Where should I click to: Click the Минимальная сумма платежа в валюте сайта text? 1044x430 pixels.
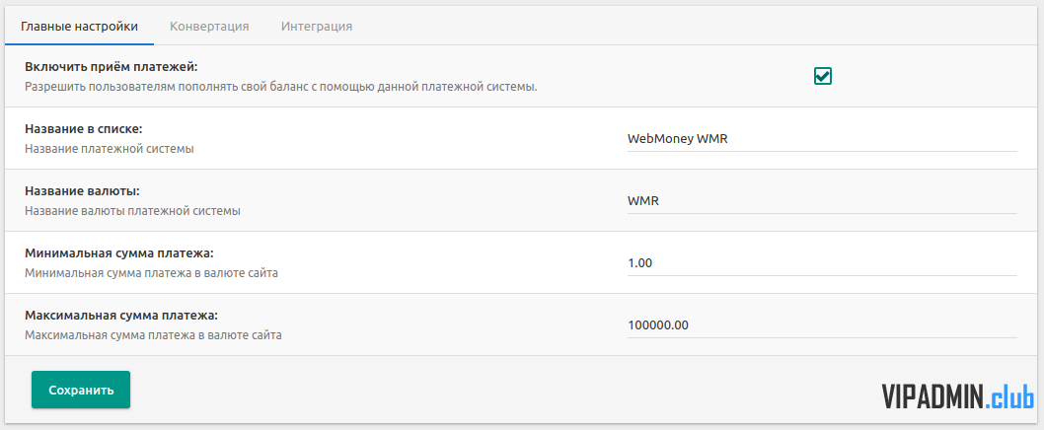pos(151,273)
